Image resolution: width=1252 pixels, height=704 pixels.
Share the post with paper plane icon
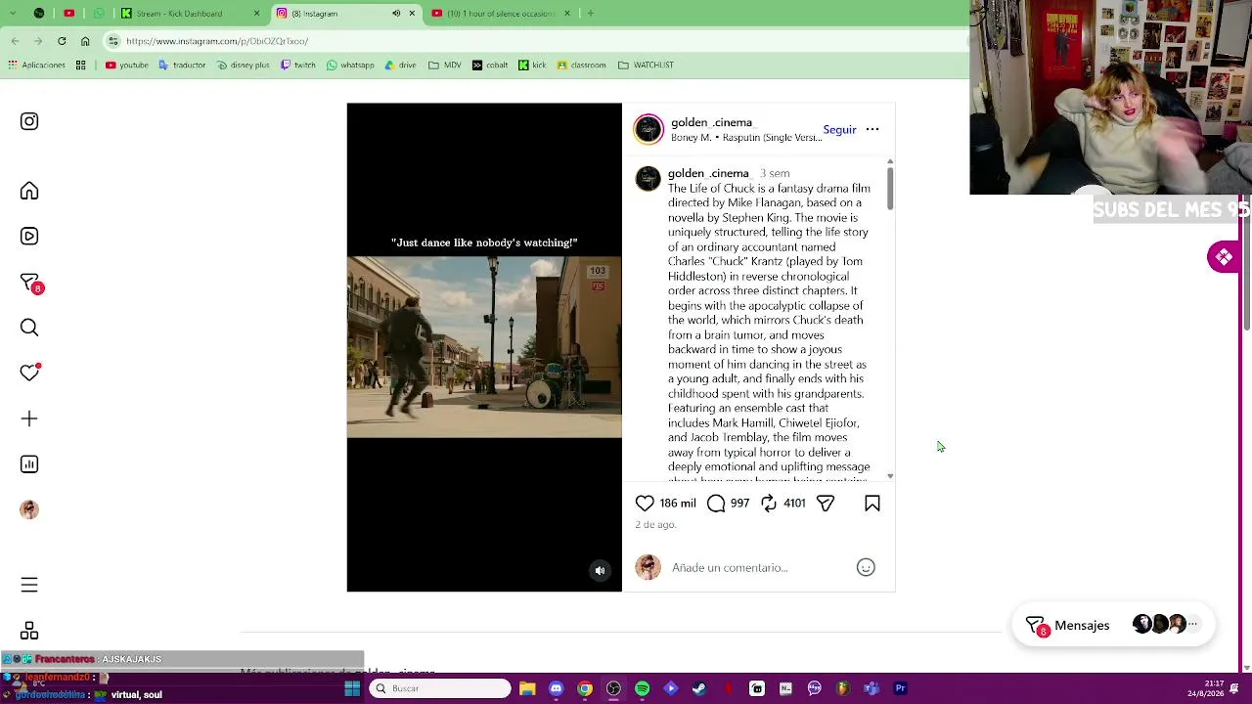(x=826, y=504)
